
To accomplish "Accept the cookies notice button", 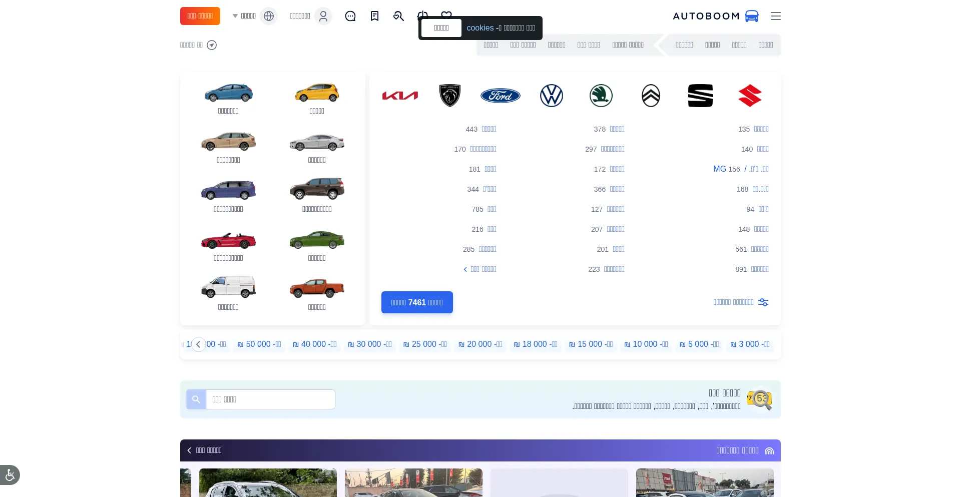I will coord(441,28).
